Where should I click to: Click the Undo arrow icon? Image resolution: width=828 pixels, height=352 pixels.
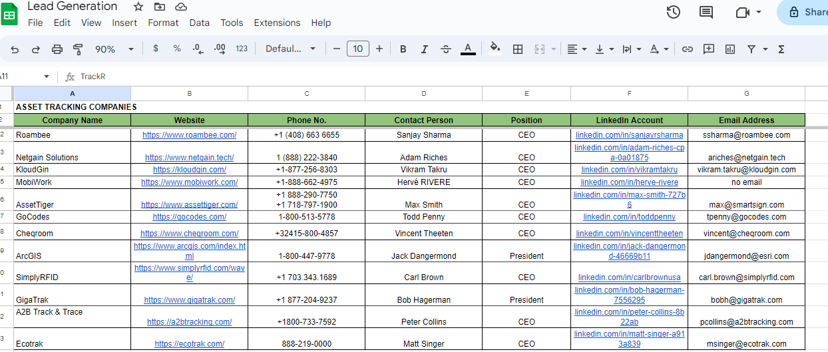(x=15, y=49)
